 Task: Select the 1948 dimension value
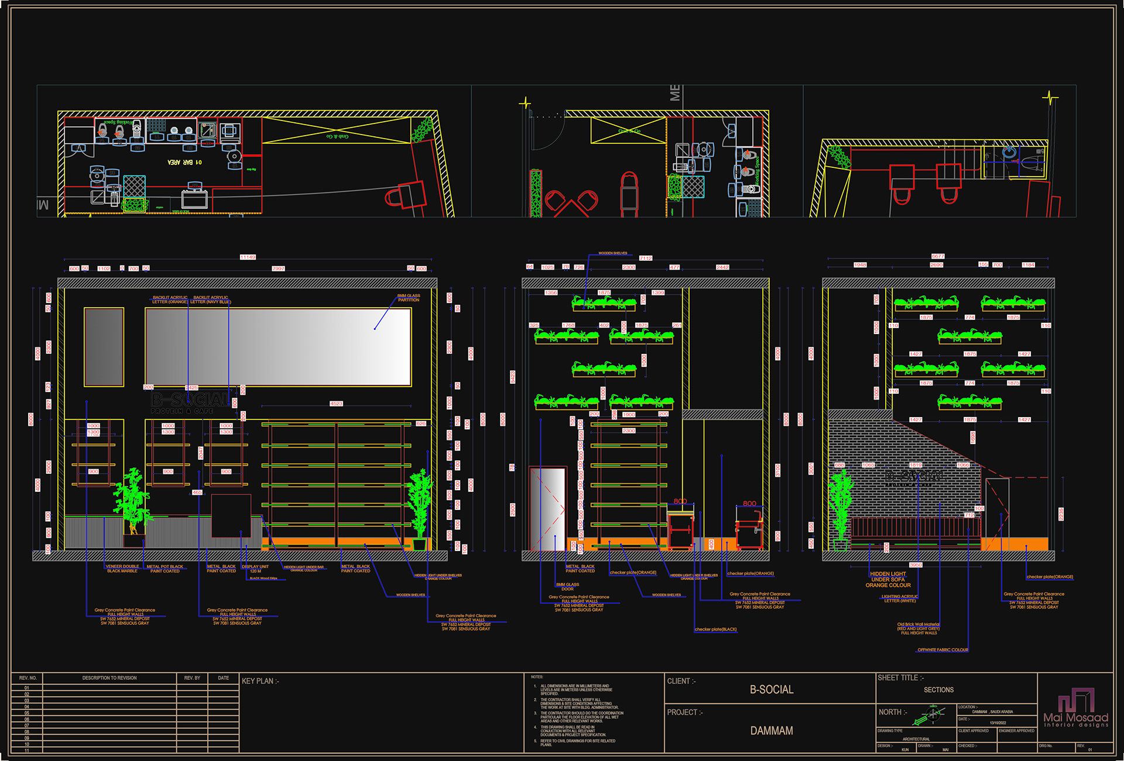click(x=860, y=265)
